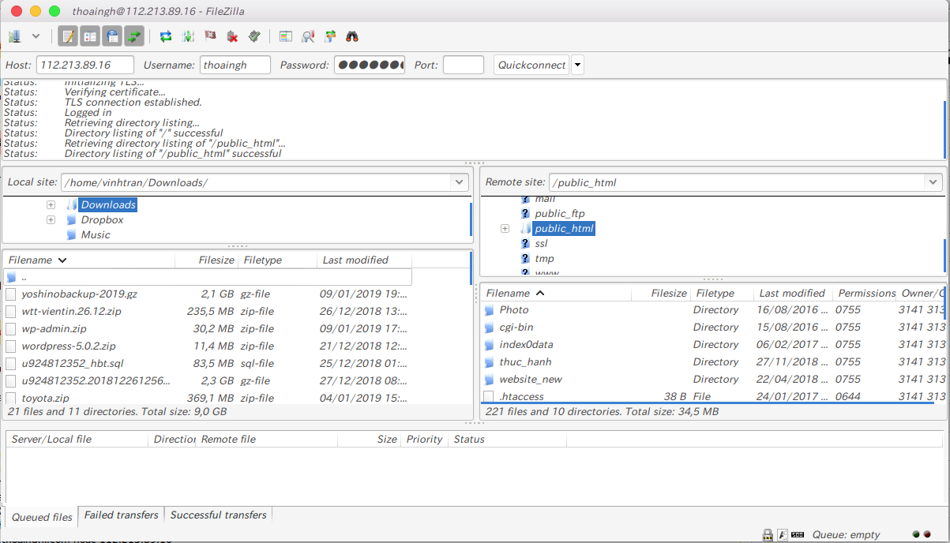Click the Username input field
The height and width of the screenshot is (543, 950).
235,65
